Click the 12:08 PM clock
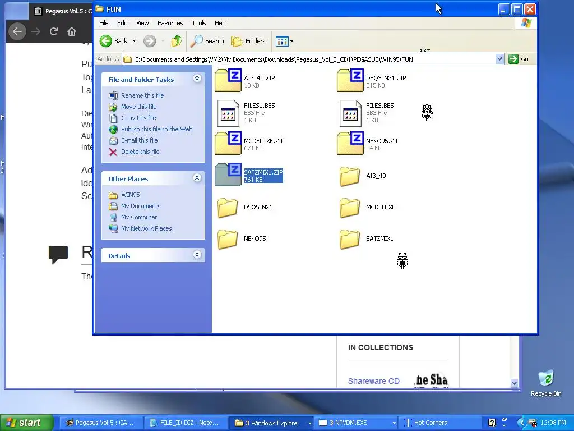Screen dimensions: 574x431 553,423
